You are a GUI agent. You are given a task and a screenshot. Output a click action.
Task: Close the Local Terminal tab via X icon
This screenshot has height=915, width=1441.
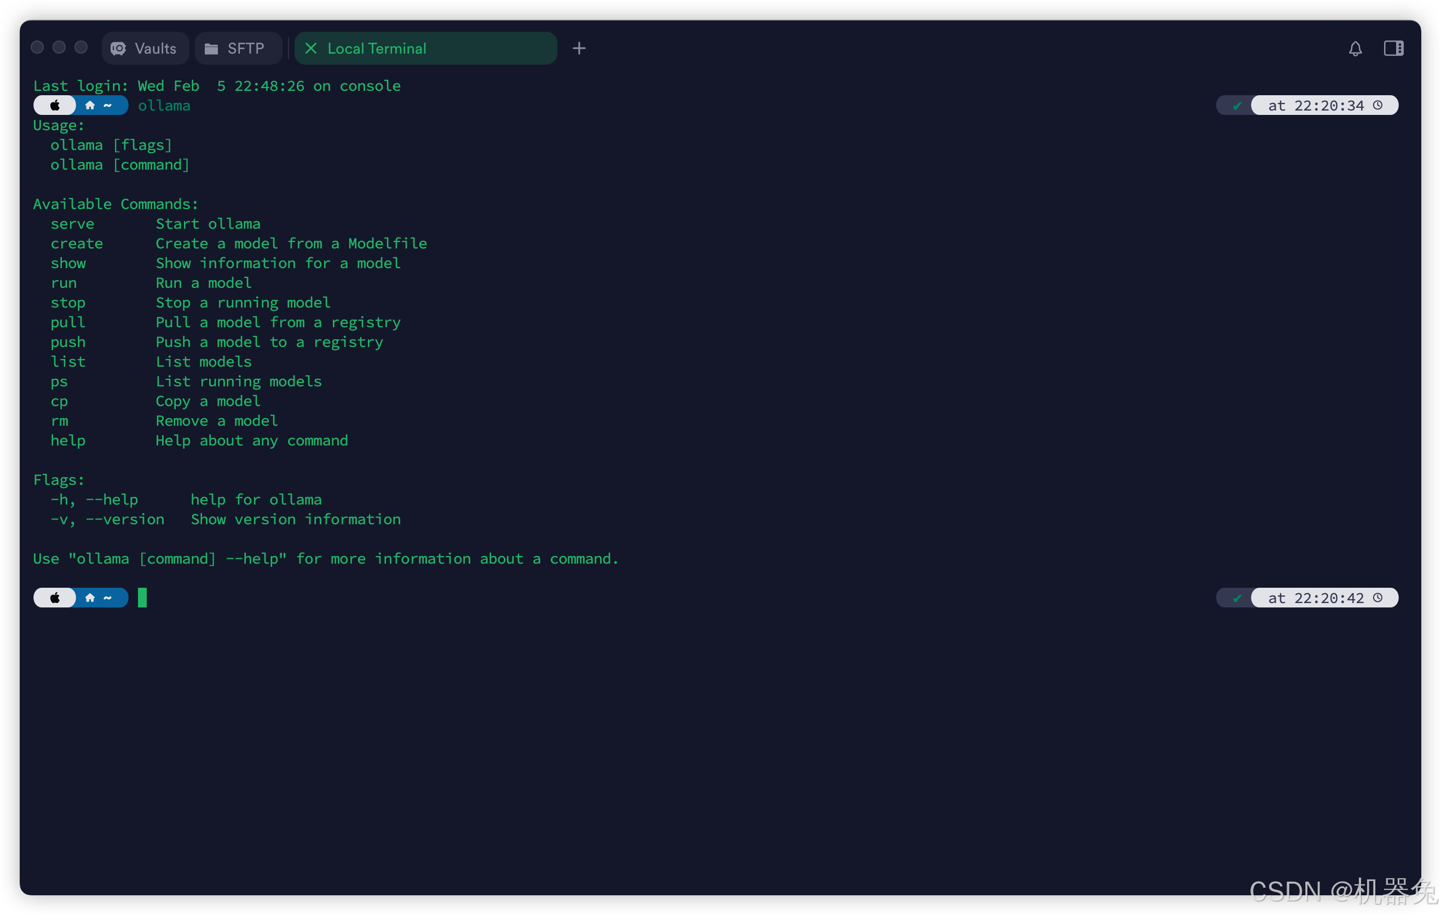(x=310, y=49)
